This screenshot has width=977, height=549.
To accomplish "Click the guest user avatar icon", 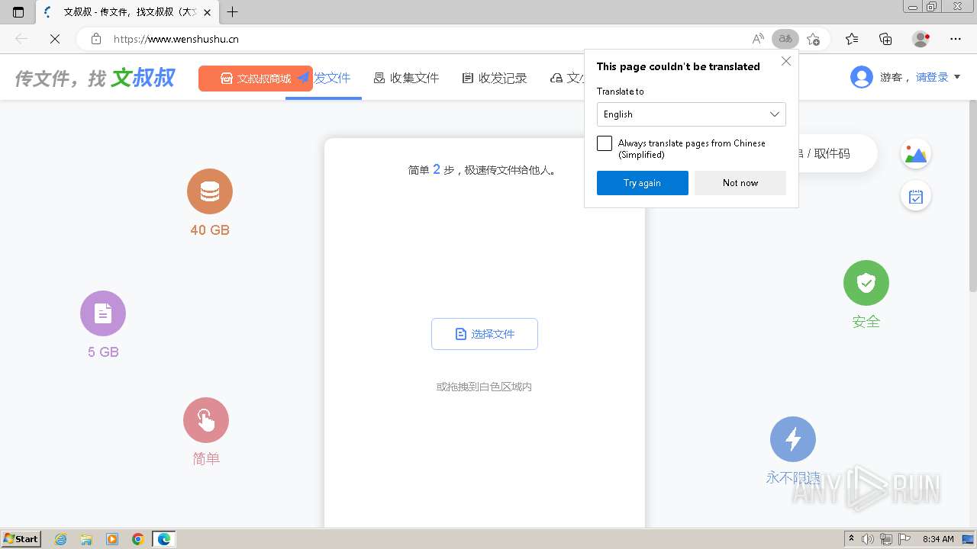I will pos(862,77).
